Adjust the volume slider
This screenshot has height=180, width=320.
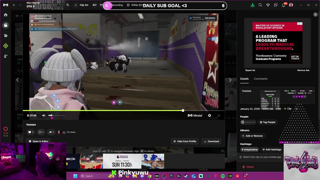click(x=56, y=115)
